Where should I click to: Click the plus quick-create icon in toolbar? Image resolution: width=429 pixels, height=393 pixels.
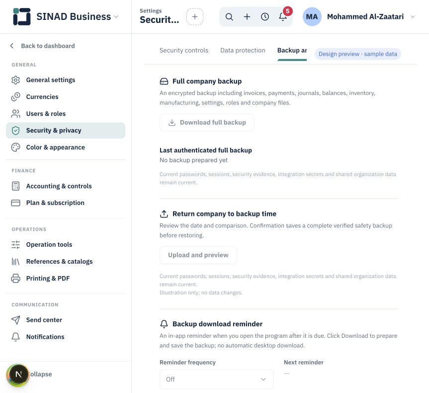tap(247, 17)
